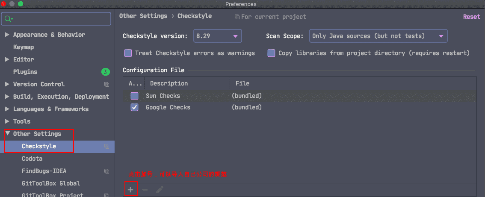Click the project-level icon beside Checkstyle
Image resolution: width=485 pixels, height=197 pixels.
click(x=107, y=146)
